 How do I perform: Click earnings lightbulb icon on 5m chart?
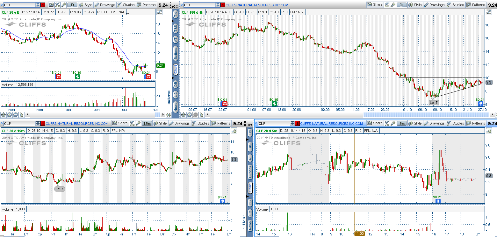point(438,201)
